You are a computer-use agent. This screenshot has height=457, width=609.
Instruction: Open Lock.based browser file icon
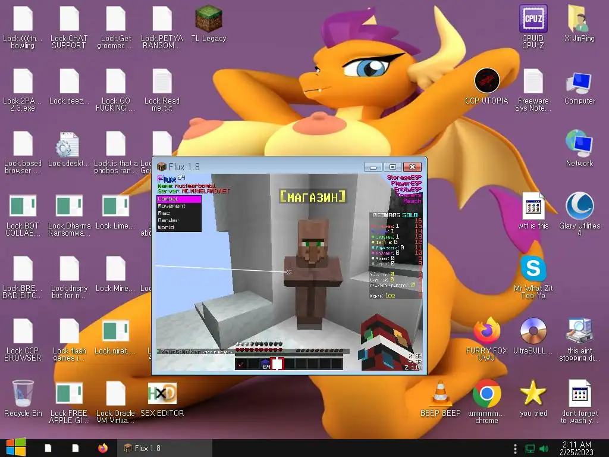coord(23,144)
